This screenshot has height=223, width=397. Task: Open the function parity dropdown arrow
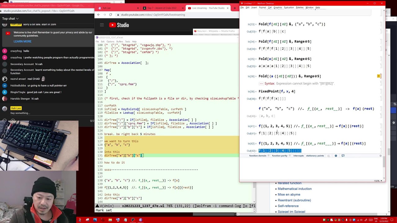tap(290, 156)
